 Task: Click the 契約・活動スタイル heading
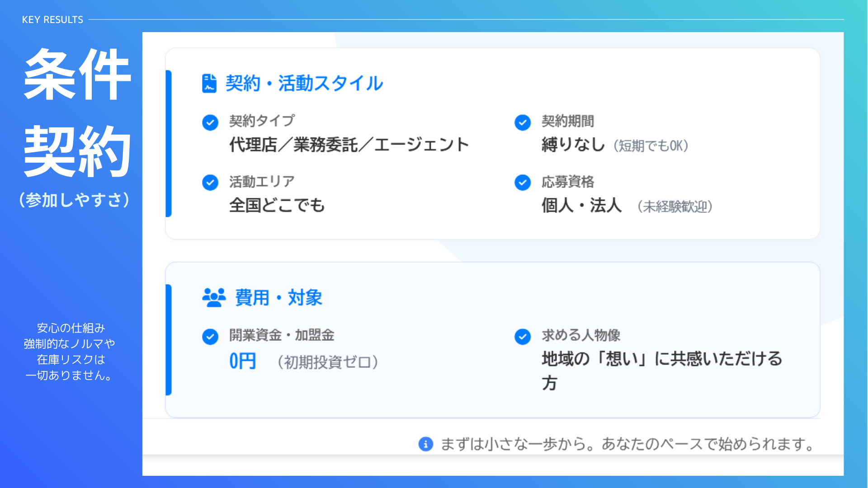[304, 84]
